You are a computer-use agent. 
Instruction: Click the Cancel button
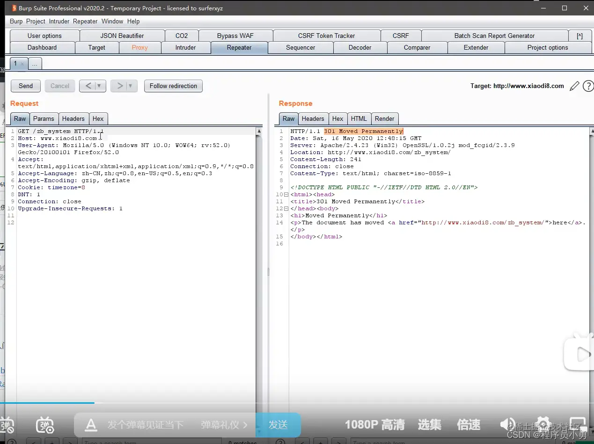pyautogui.click(x=60, y=86)
